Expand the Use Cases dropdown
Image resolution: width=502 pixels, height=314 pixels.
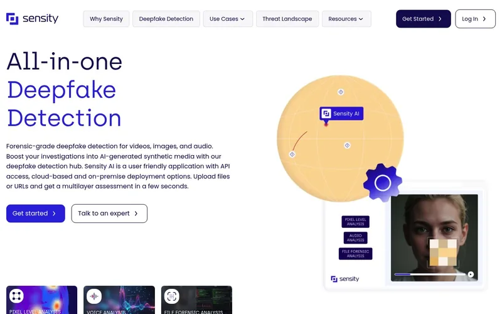[228, 19]
